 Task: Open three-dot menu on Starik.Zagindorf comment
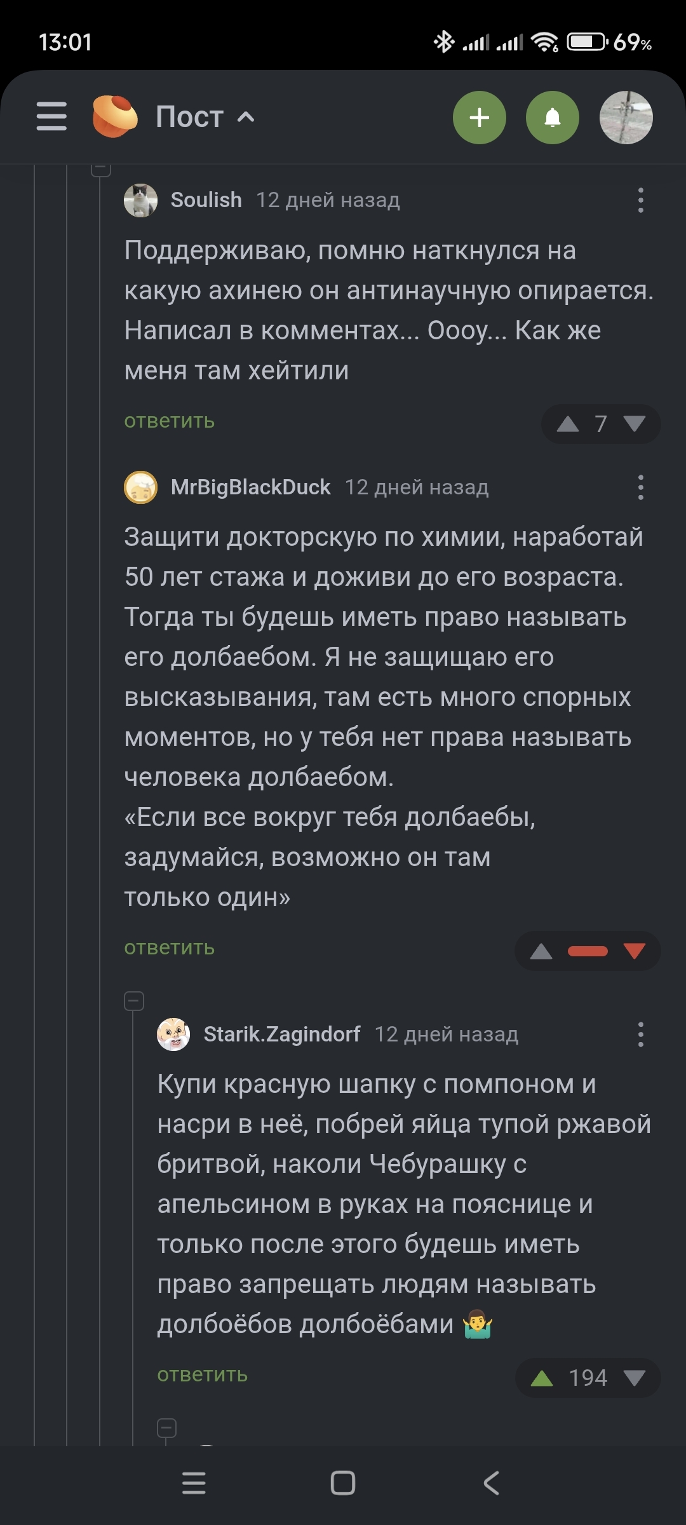click(640, 1034)
